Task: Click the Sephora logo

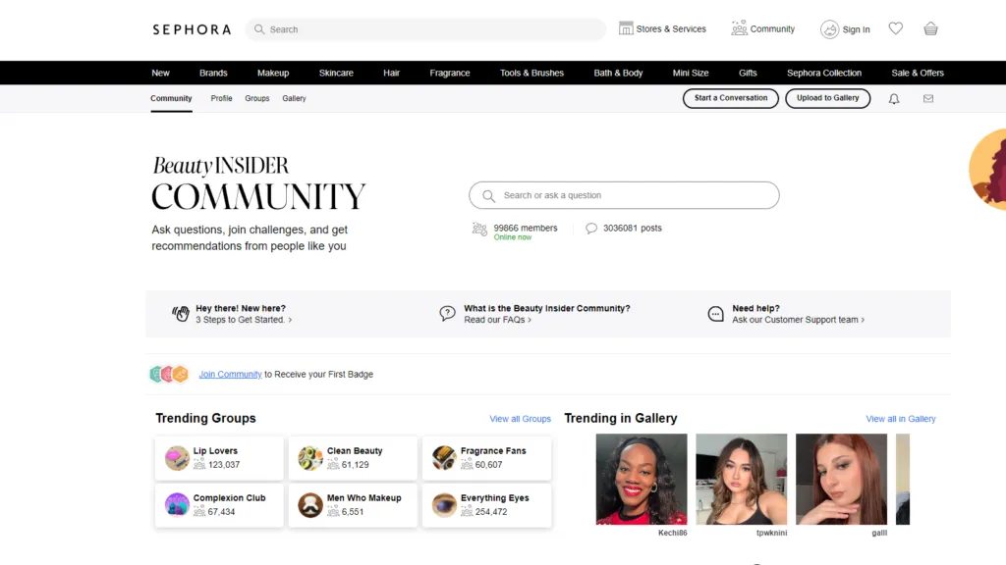Action: (192, 29)
